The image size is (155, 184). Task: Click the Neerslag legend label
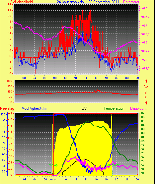(x=7, y=108)
